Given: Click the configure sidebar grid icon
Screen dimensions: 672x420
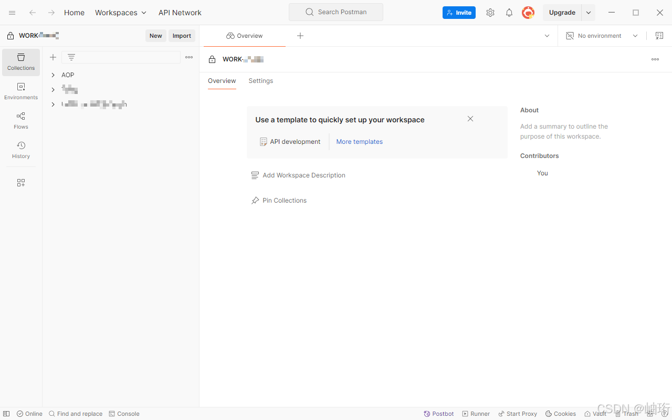Looking at the screenshot, I should tap(21, 183).
